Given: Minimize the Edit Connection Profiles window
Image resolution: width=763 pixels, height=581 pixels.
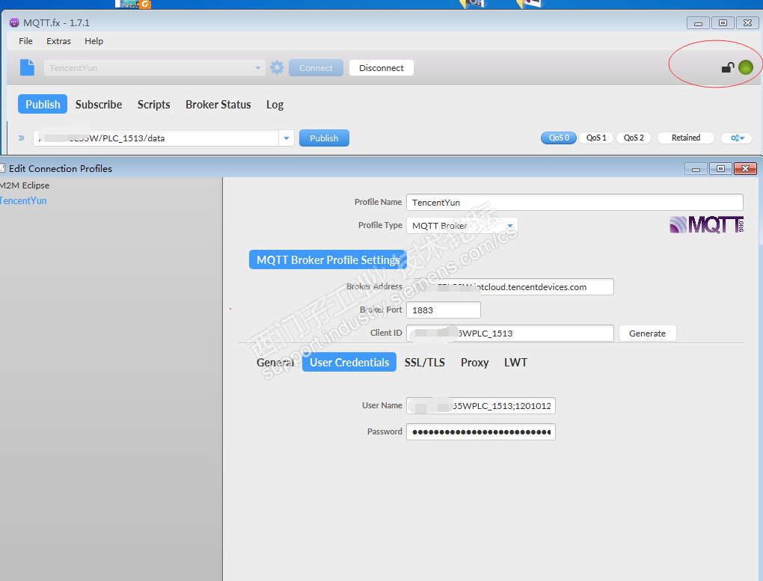Looking at the screenshot, I should (696, 169).
